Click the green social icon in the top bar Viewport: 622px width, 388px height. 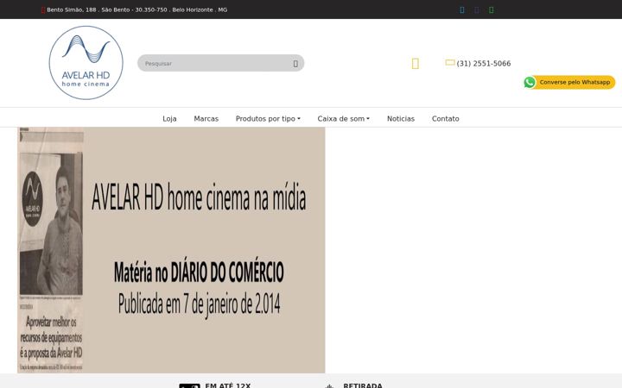coord(492,9)
